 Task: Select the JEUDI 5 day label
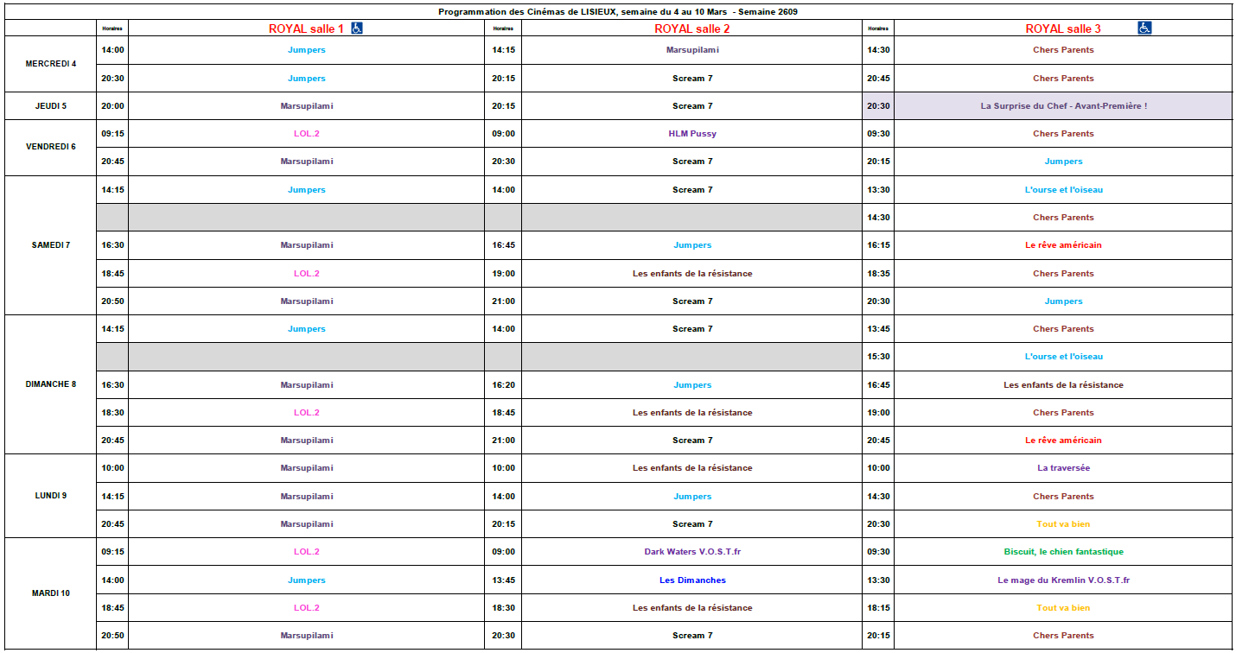pos(51,106)
